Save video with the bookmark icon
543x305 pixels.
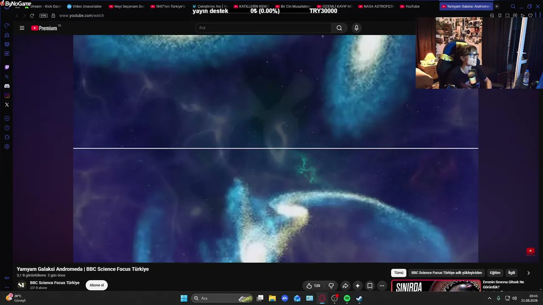click(370, 286)
